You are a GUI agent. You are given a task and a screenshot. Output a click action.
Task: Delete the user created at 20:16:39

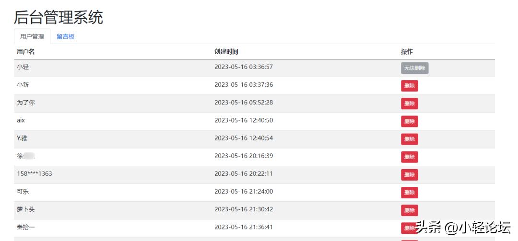click(409, 157)
